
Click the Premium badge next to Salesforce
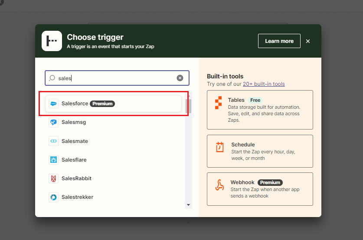102,104
